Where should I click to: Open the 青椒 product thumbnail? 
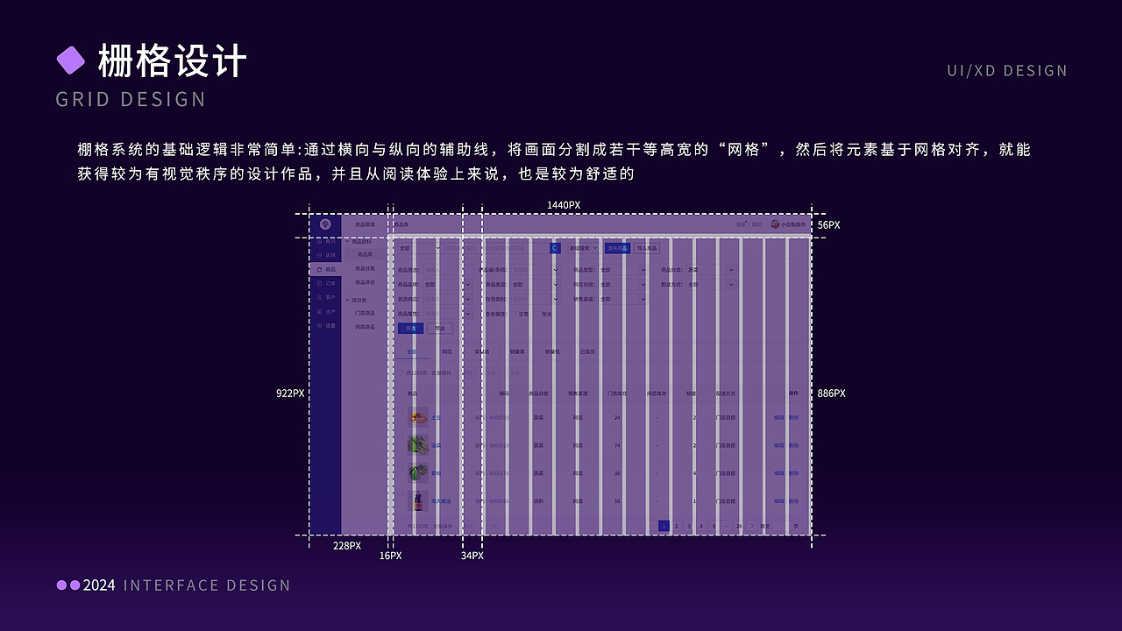[418, 473]
